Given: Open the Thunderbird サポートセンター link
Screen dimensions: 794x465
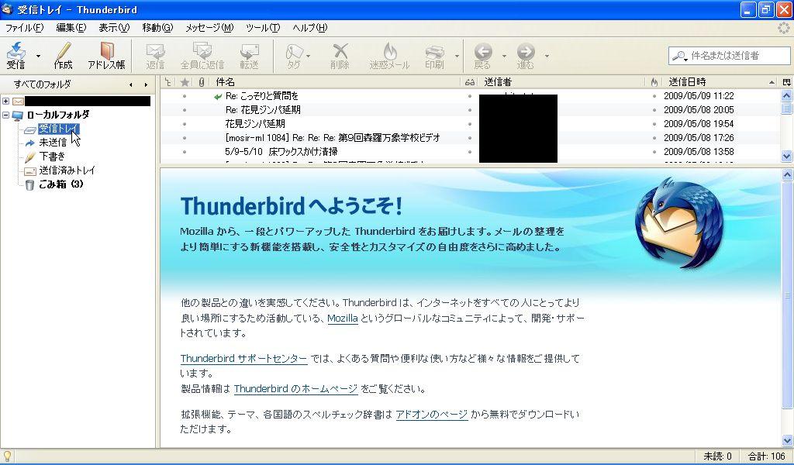Looking at the screenshot, I should (243, 359).
